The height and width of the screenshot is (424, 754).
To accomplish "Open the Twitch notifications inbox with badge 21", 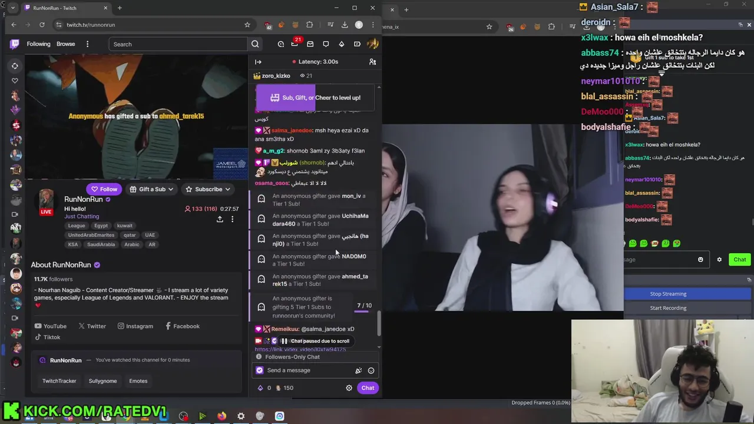I will (295, 44).
